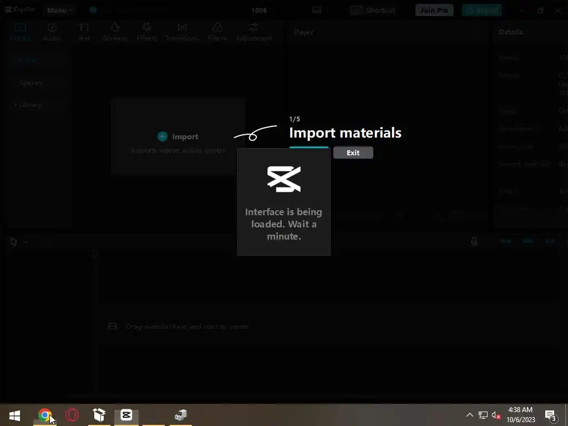Click the CapCut logo in title bar
The width and height of the screenshot is (568, 426).
coord(20,10)
